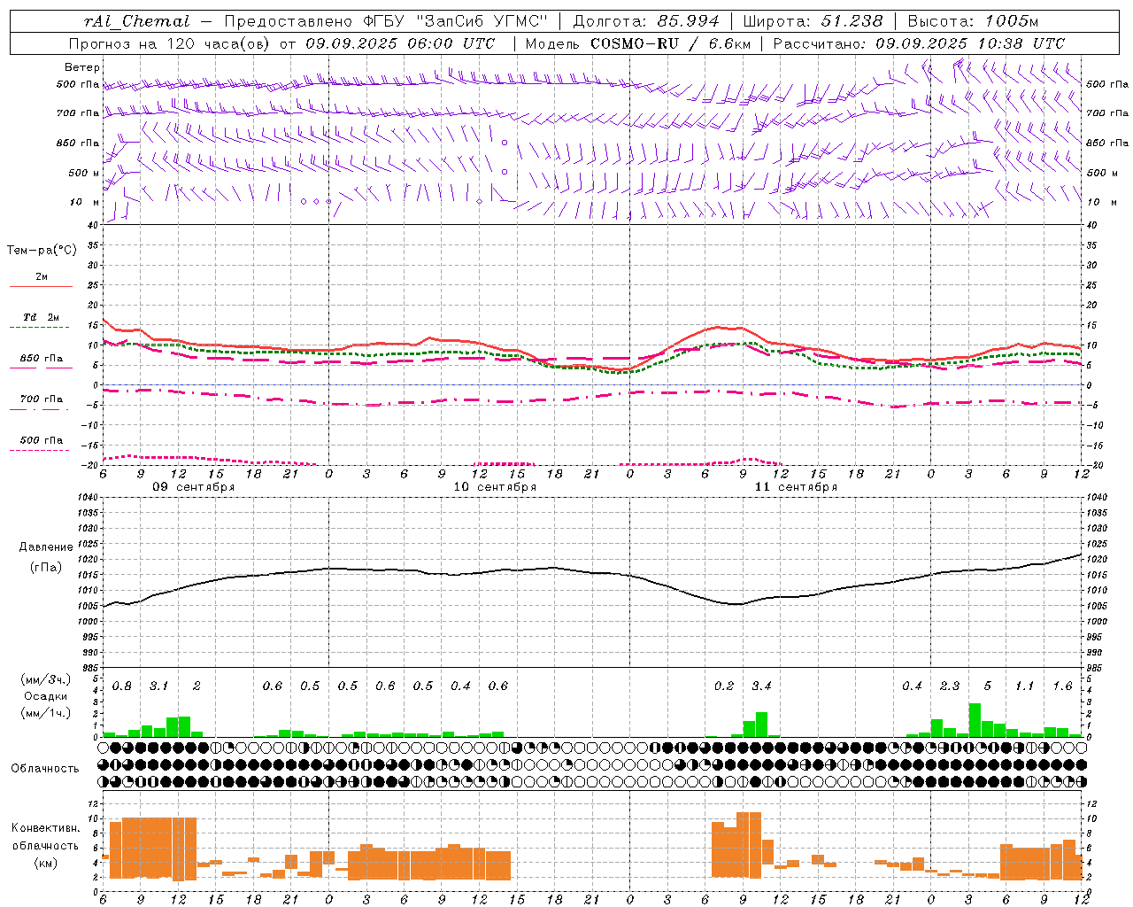Click the model name COSMO-RU / 6.6км
The image size is (1133, 907).
point(670,43)
